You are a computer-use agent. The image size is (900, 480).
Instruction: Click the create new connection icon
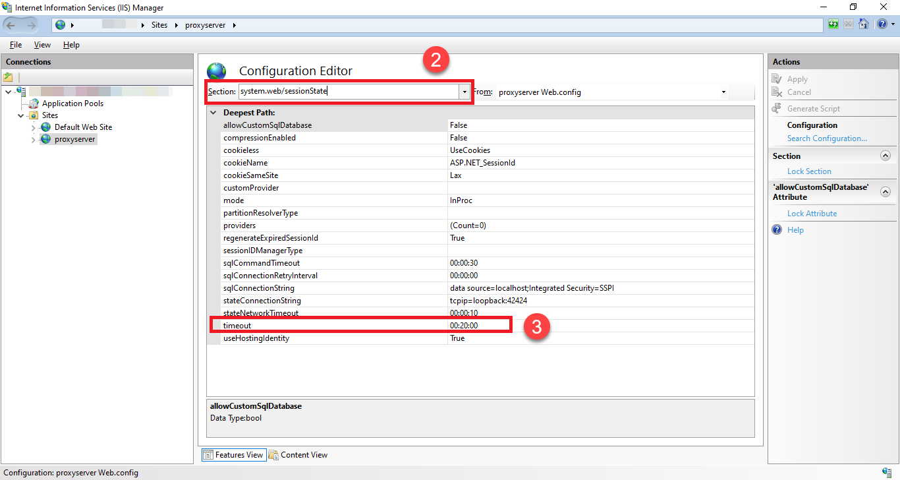click(9, 77)
